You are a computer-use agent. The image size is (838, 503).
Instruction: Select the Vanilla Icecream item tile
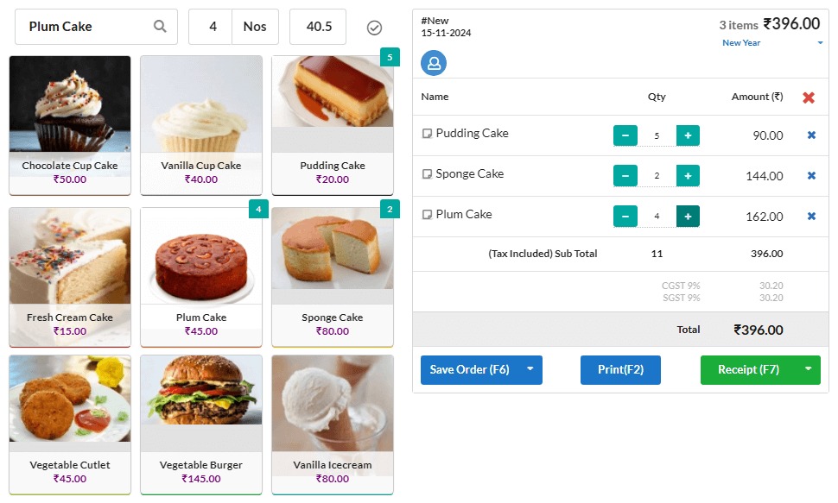(x=333, y=423)
